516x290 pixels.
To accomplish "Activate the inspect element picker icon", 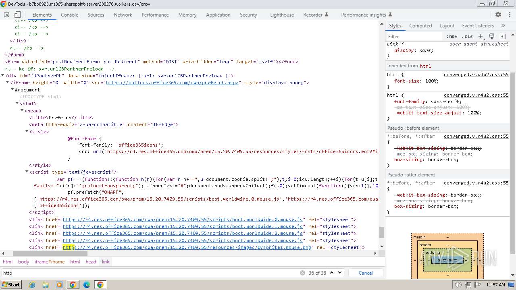I will pyautogui.click(x=6, y=14).
